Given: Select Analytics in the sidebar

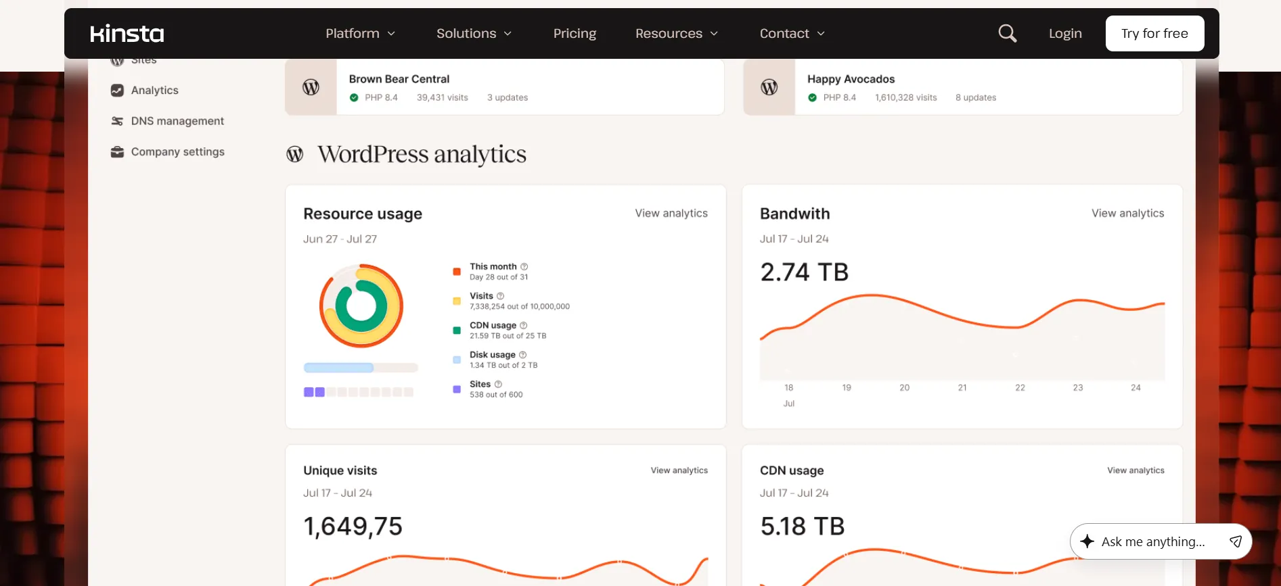Looking at the screenshot, I should (155, 90).
